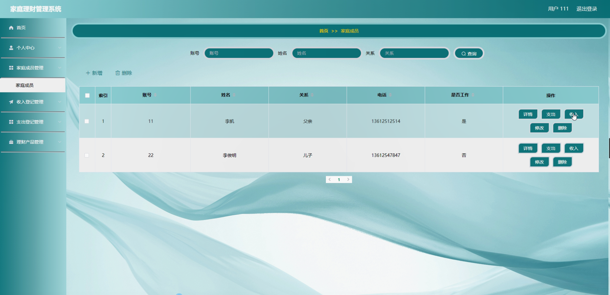Focus the 账号 search input field

[239, 53]
